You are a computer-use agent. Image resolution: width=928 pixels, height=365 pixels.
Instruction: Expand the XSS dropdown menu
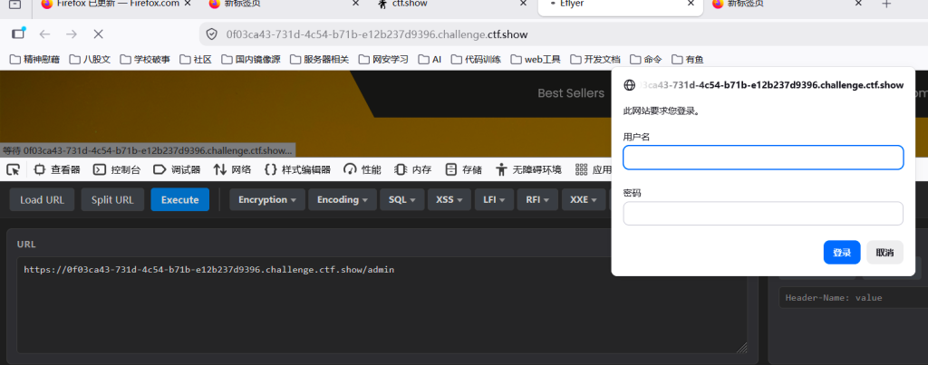click(x=449, y=200)
